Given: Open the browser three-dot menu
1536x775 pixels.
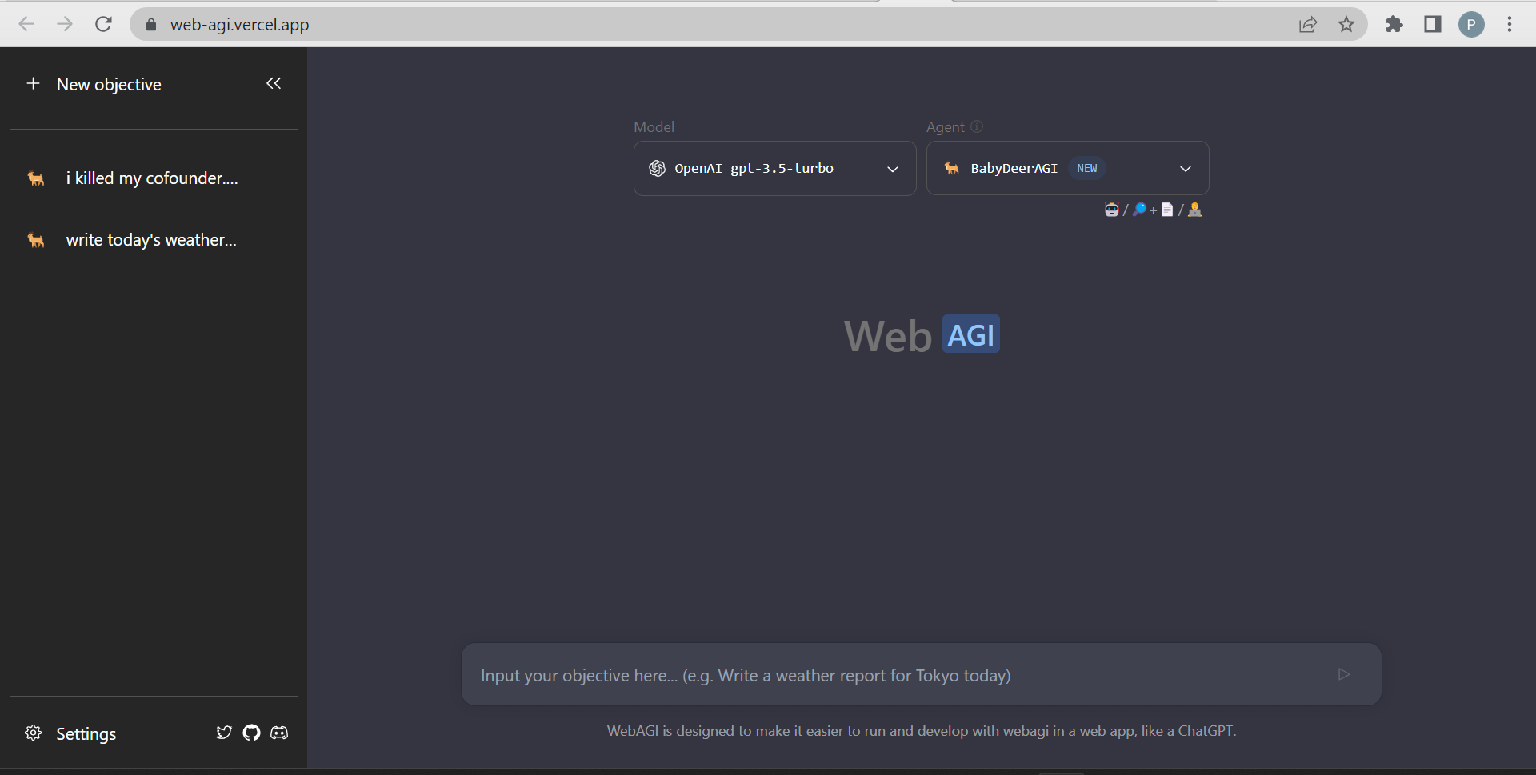Looking at the screenshot, I should click(x=1510, y=24).
